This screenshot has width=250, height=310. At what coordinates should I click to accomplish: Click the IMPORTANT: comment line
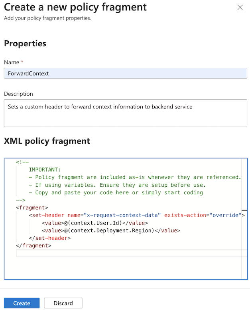point(45,170)
